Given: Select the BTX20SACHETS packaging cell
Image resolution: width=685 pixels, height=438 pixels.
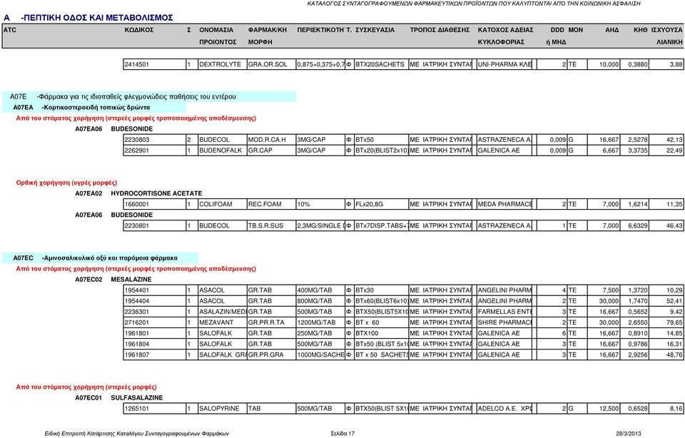Looking at the screenshot, I should pos(381,64).
